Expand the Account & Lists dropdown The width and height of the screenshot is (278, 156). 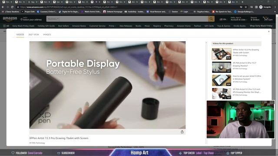[239, 19]
